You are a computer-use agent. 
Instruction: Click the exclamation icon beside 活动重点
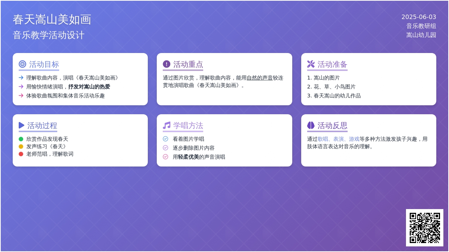pyautogui.click(x=167, y=64)
